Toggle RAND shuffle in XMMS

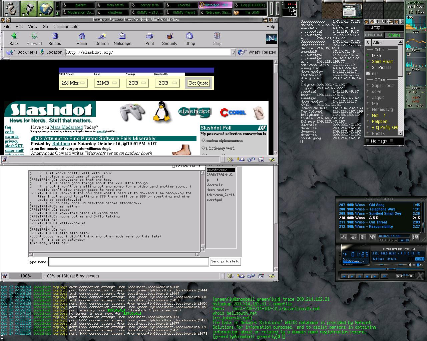400,276
